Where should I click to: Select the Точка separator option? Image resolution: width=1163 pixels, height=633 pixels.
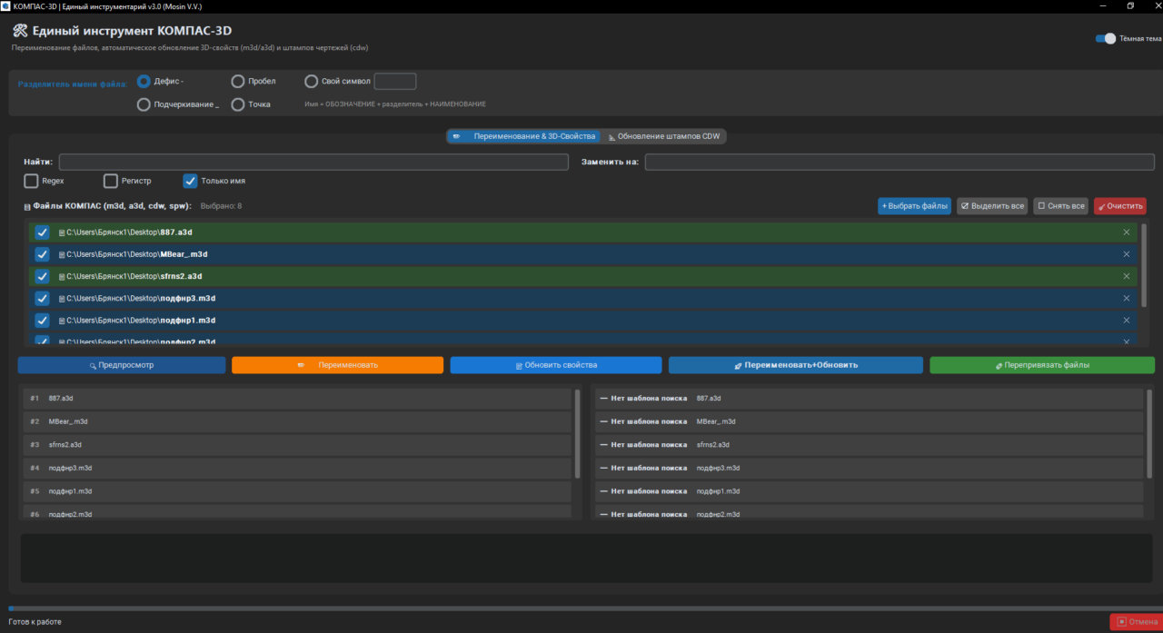(238, 104)
